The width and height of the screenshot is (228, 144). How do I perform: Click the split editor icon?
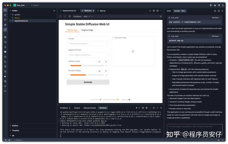(x=157, y=11)
